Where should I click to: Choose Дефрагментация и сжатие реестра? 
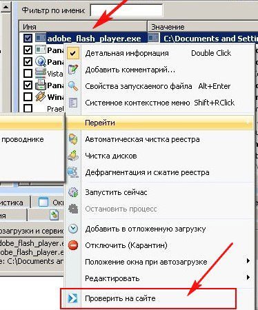click(160, 172)
